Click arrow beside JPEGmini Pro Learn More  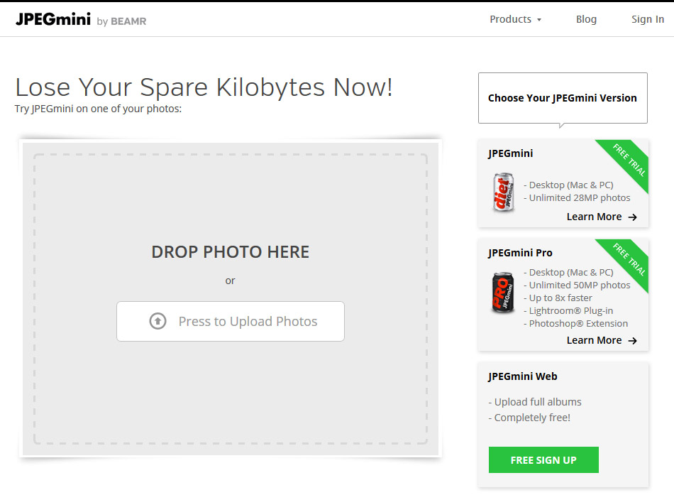[633, 341]
